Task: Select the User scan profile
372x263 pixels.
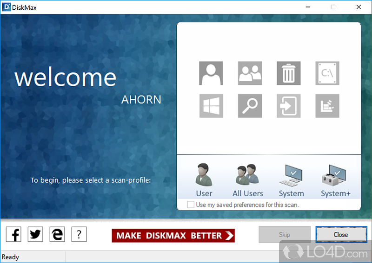Action: point(204,180)
